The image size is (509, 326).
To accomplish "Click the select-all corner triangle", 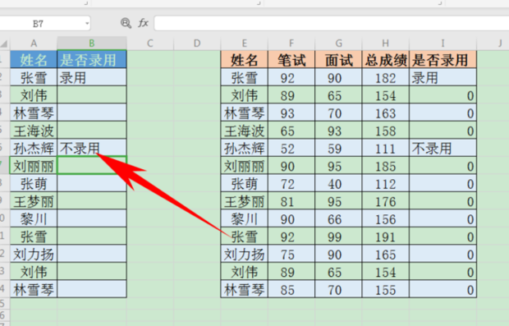I will 4,44.
